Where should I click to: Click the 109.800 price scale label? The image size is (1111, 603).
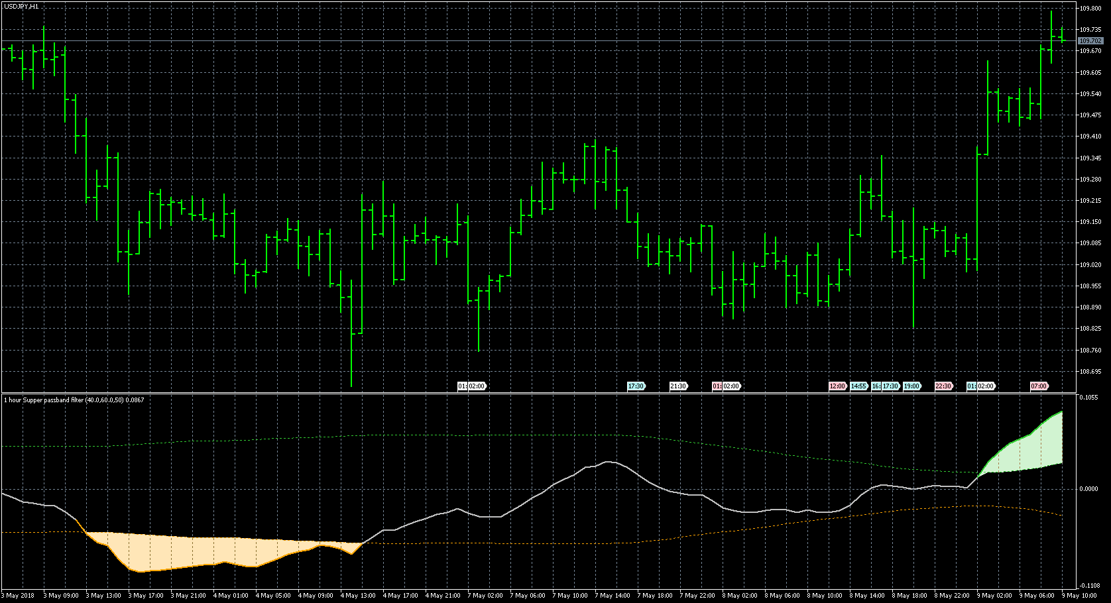click(1090, 9)
